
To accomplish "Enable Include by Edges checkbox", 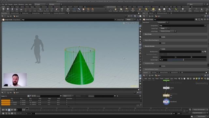I will [x=160, y=66].
